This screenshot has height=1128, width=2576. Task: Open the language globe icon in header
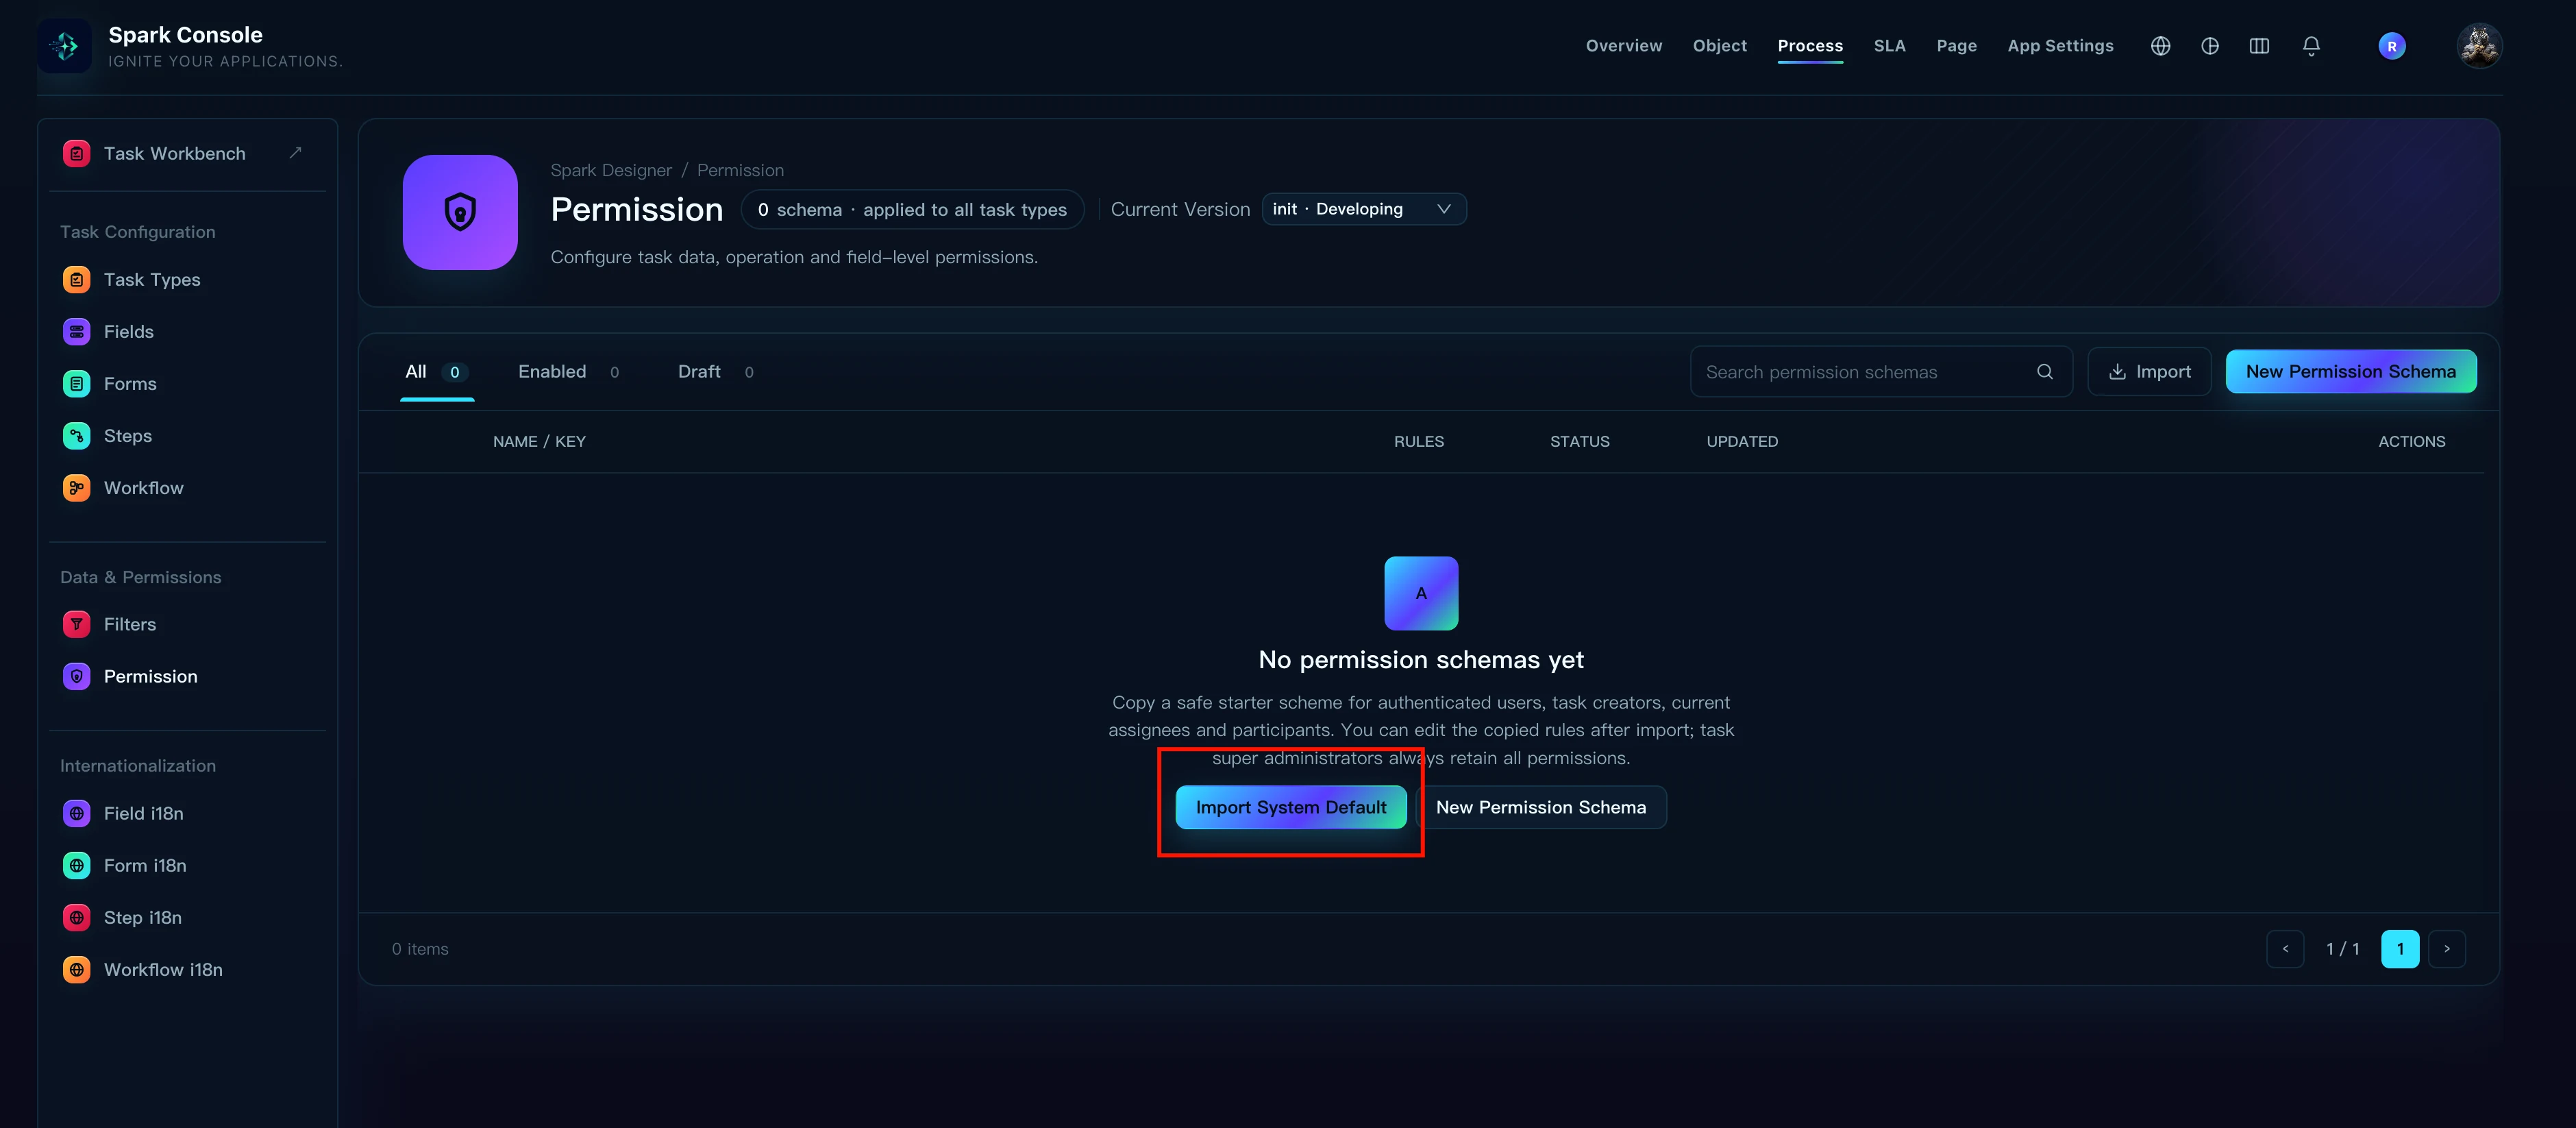tap(2160, 46)
